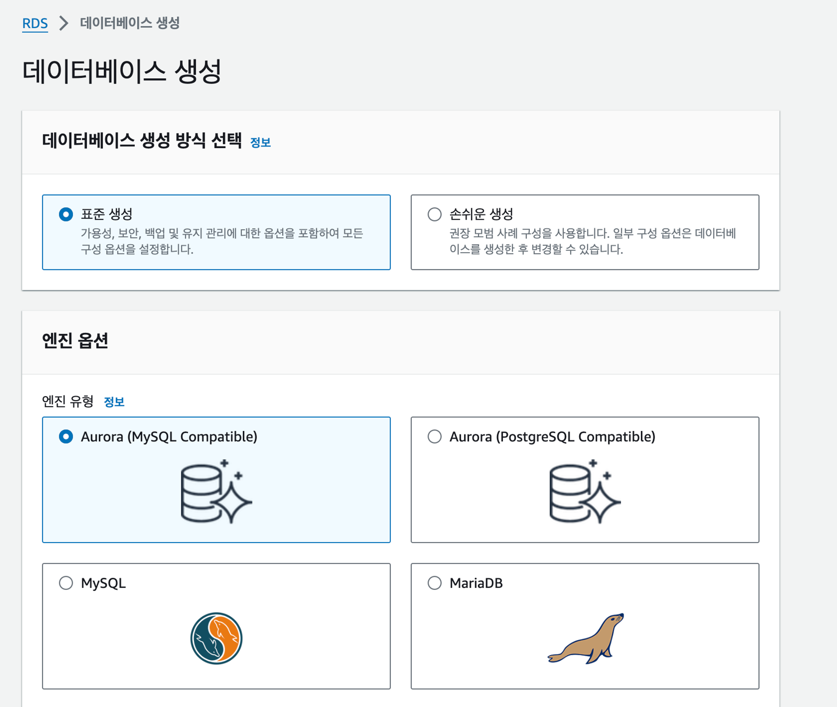
Task: Click the Aurora (PostgreSQL Compatible) label text
Action: pos(552,436)
